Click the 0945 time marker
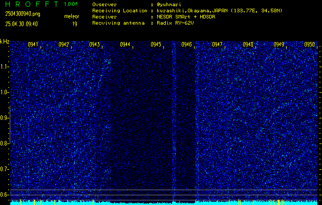 click(x=156, y=45)
